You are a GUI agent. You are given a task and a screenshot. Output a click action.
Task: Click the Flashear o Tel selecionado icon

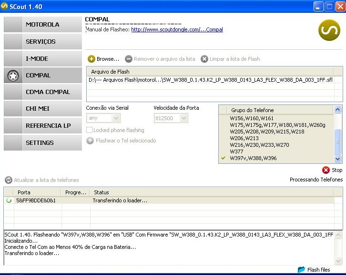click(x=90, y=141)
